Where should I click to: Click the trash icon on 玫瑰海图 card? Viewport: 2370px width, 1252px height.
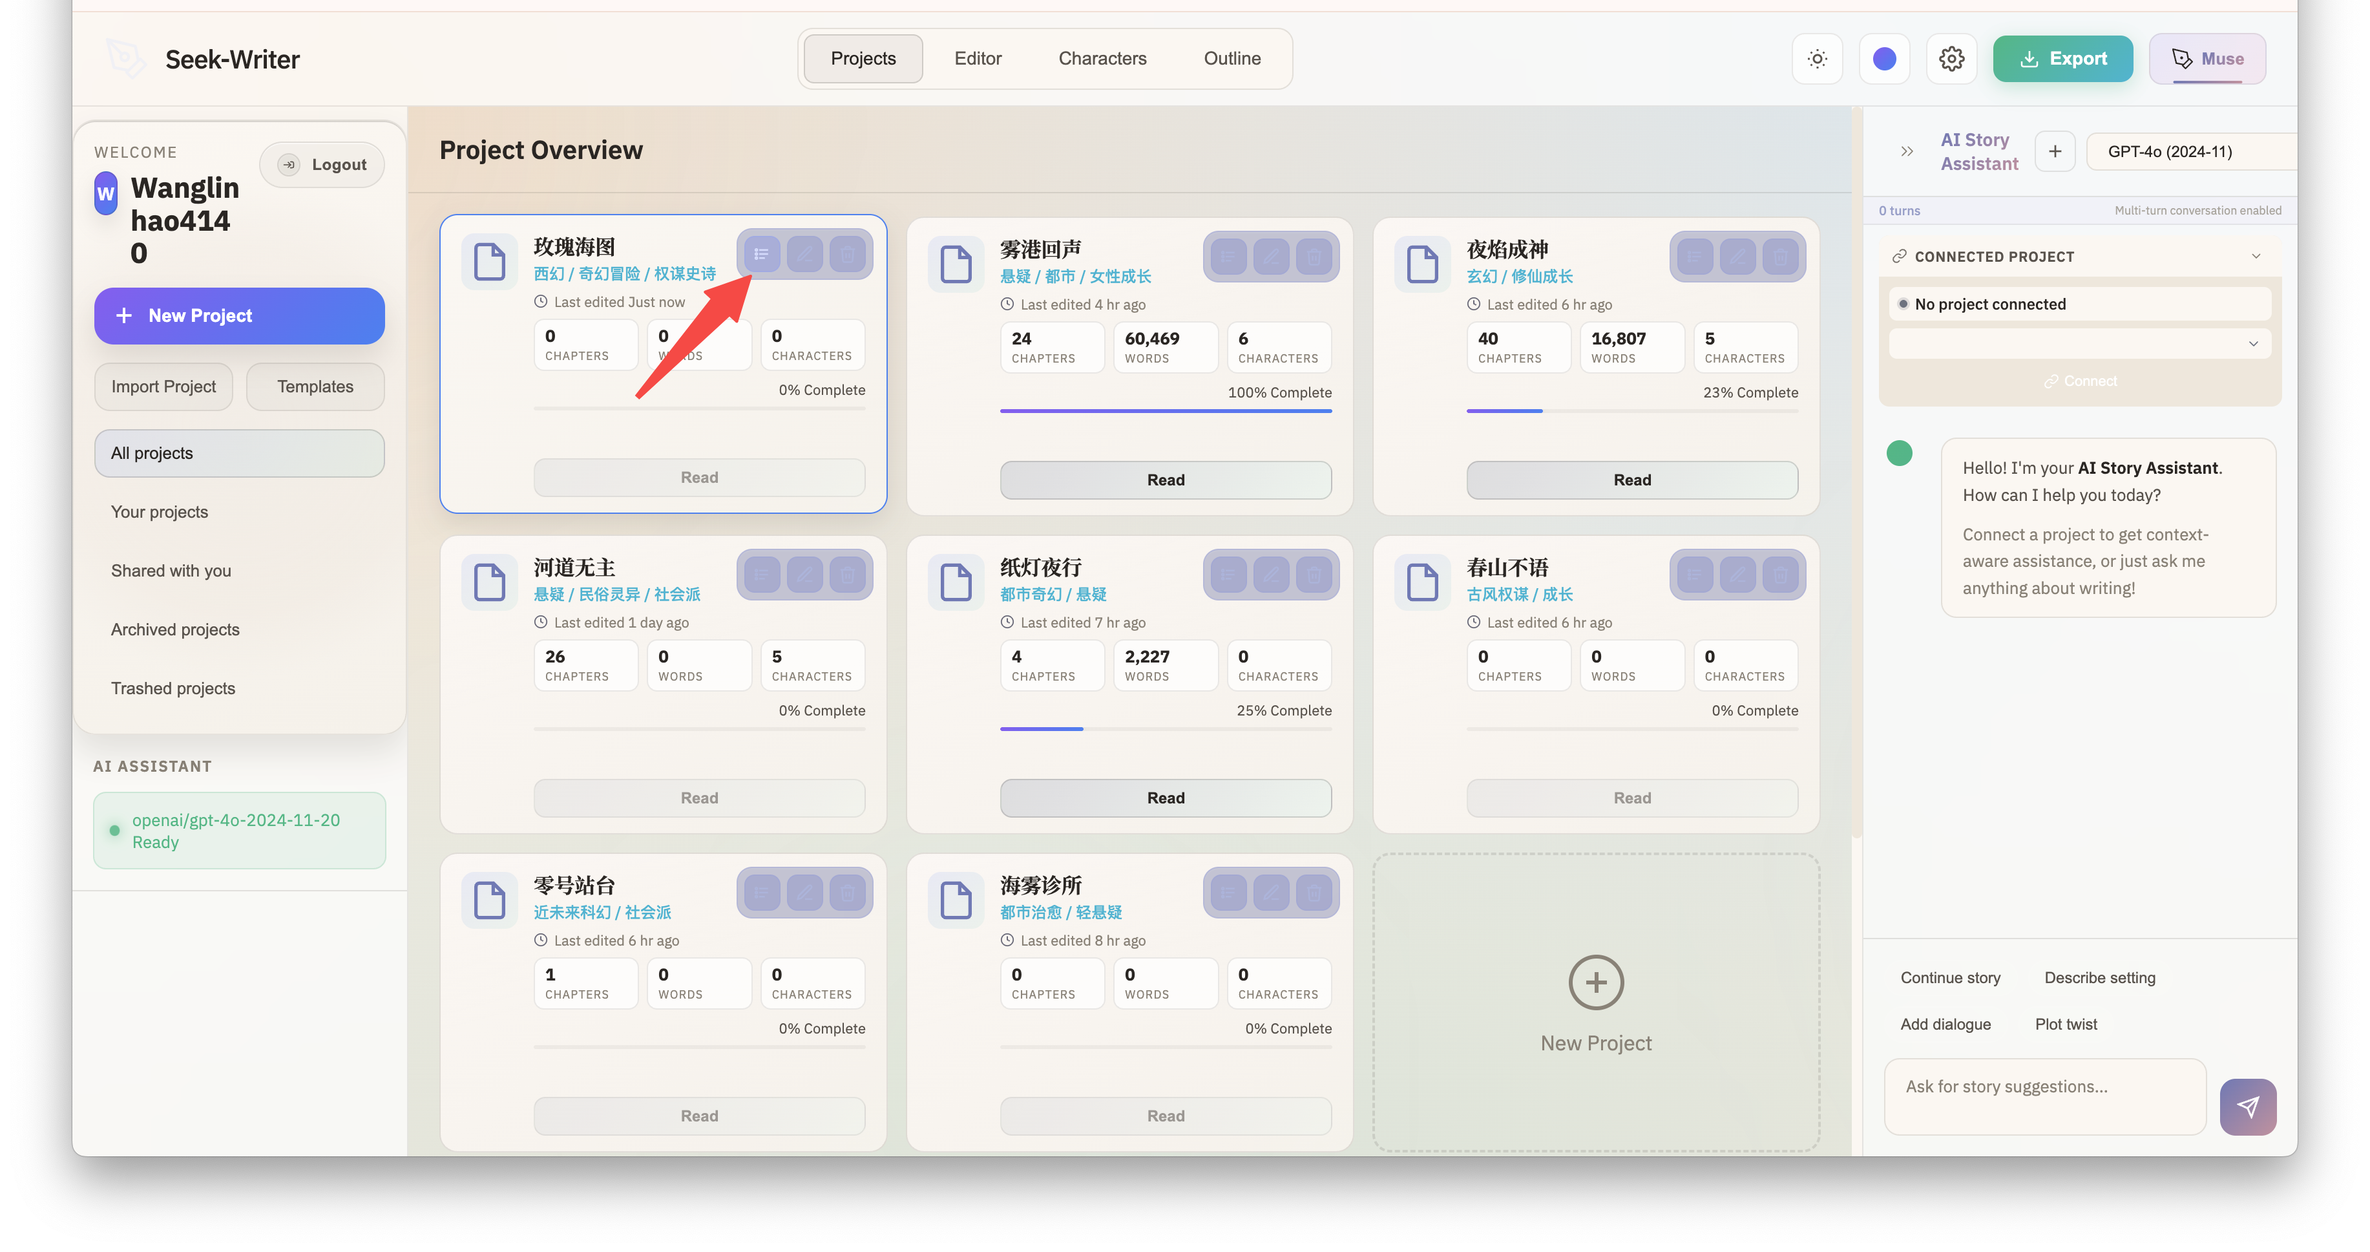coord(847,254)
